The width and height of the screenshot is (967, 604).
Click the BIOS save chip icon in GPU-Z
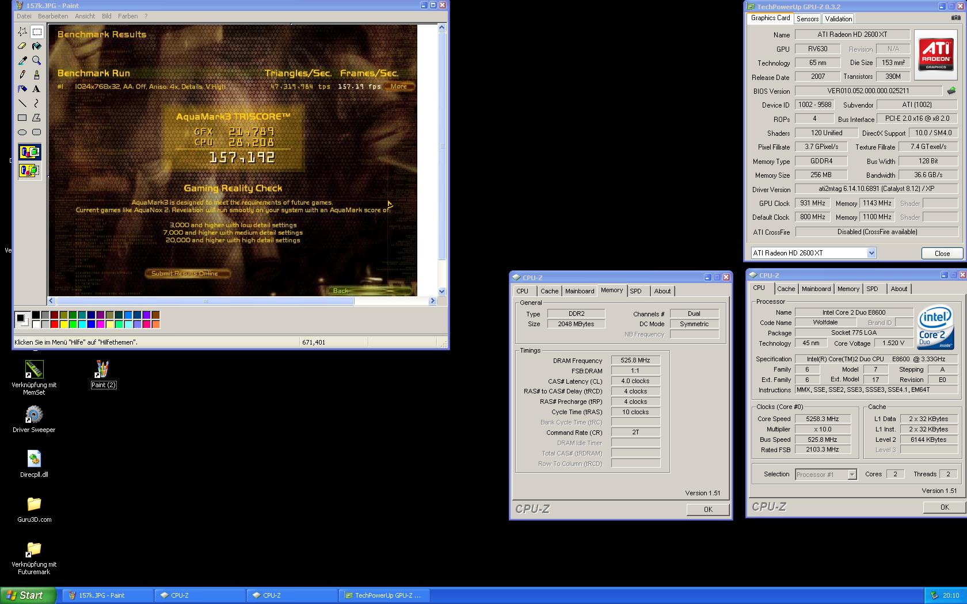[951, 90]
